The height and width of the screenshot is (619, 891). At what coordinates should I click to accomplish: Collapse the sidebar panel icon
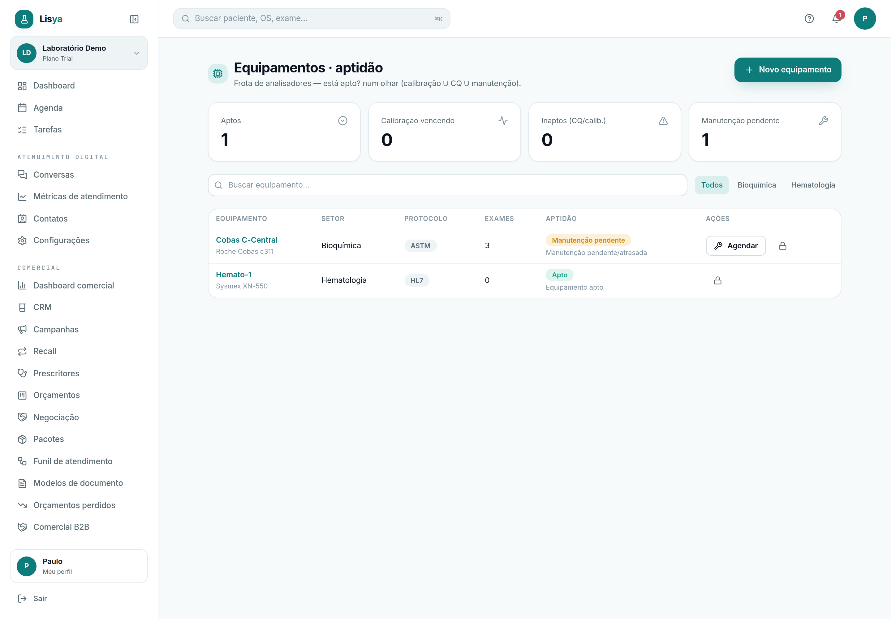134,19
